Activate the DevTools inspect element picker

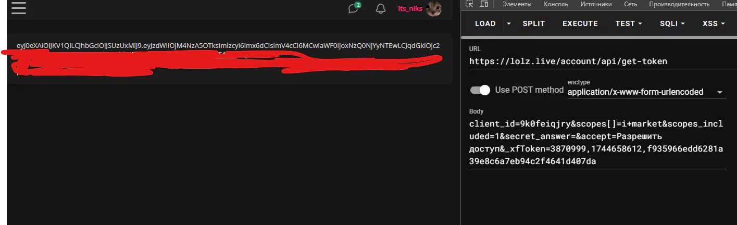[x=469, y=4]
